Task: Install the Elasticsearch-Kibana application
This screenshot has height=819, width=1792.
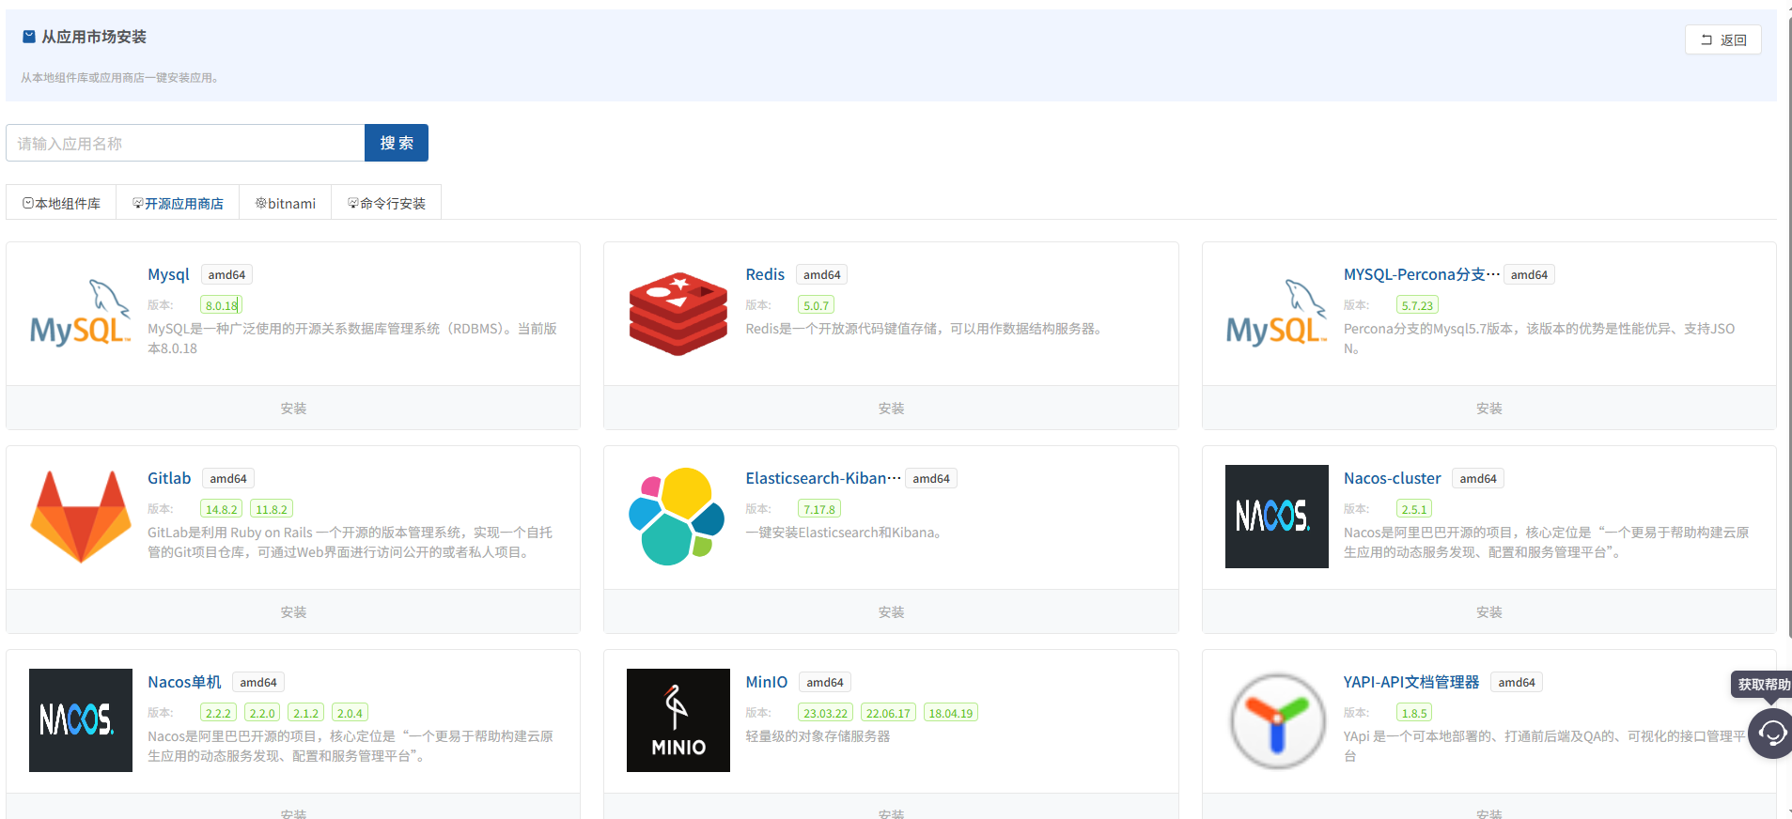Action: point(891,611)
